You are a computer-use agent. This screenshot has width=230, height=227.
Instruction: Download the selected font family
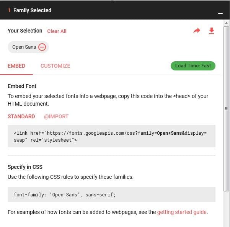point(212,31)
